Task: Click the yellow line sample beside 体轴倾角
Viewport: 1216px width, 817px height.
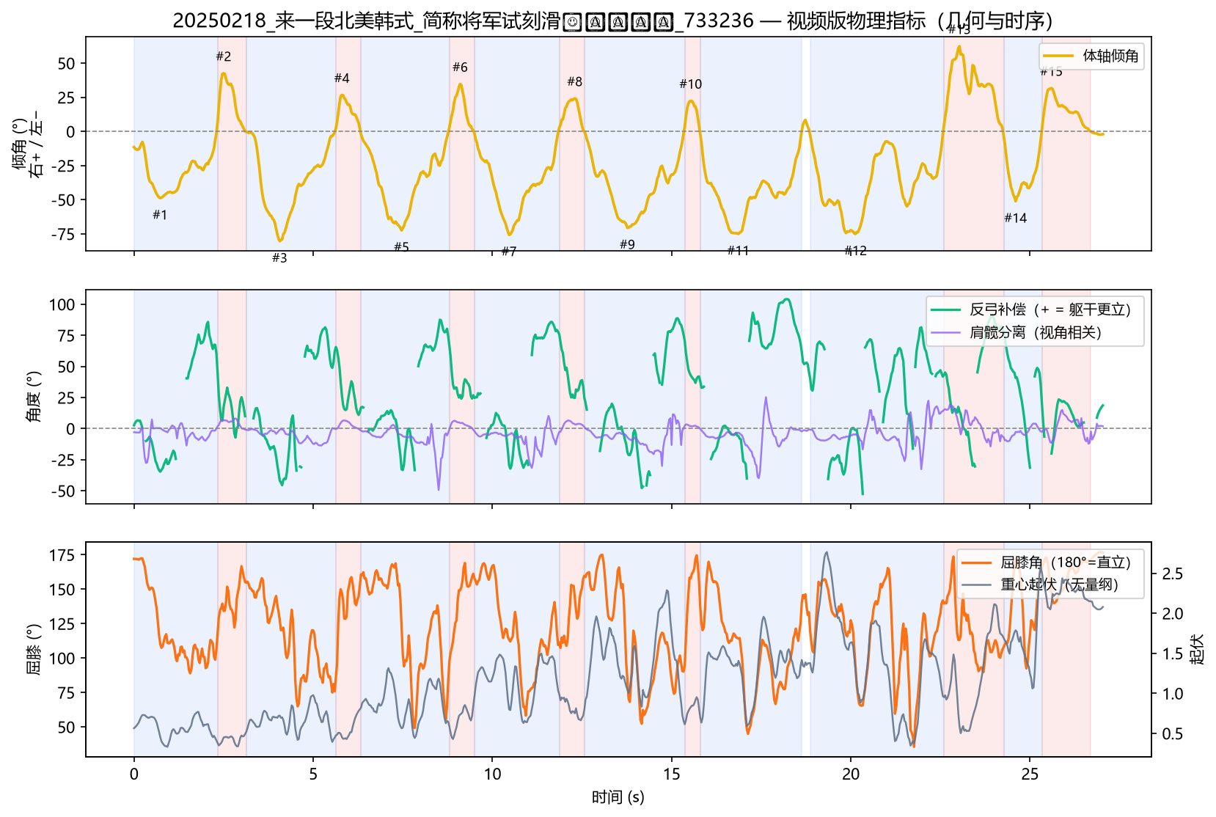Action: (x=1059, y=56)
